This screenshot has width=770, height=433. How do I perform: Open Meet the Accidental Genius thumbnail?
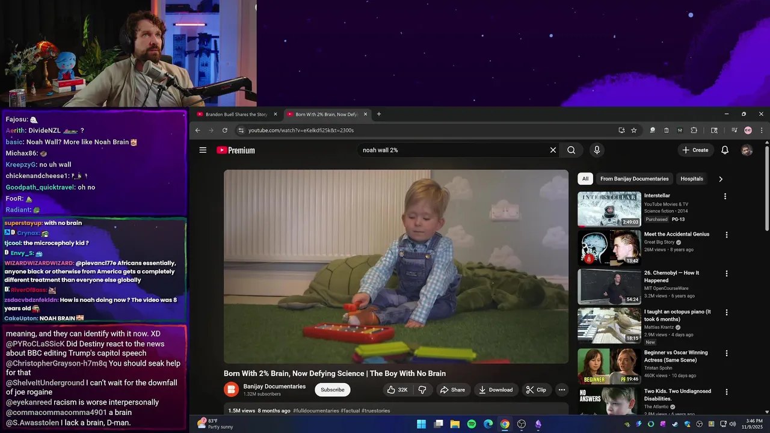point(609,248)
